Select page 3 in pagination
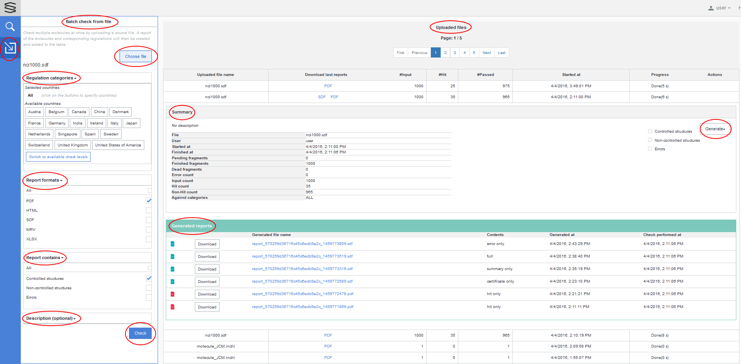 455,53
